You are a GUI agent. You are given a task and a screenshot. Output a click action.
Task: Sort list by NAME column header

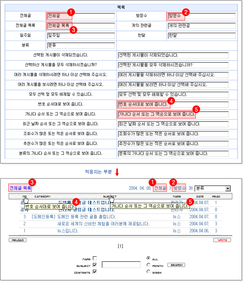point(177,196)
